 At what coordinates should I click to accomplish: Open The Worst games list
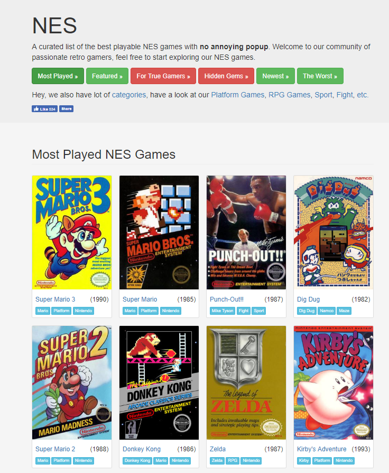pyautogui.click(x=320, y=76)
